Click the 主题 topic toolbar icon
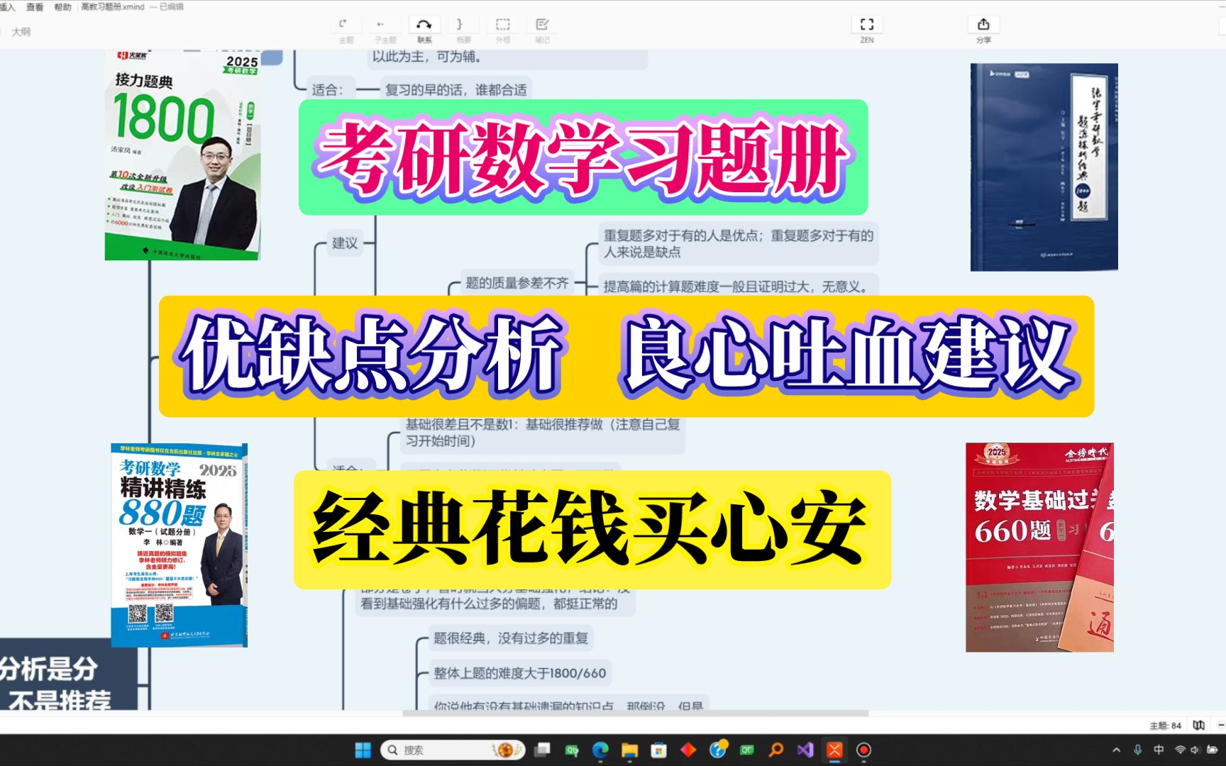Image resolution: width=1226 pixels, height=766 pixels. click(x=346, y=24)
